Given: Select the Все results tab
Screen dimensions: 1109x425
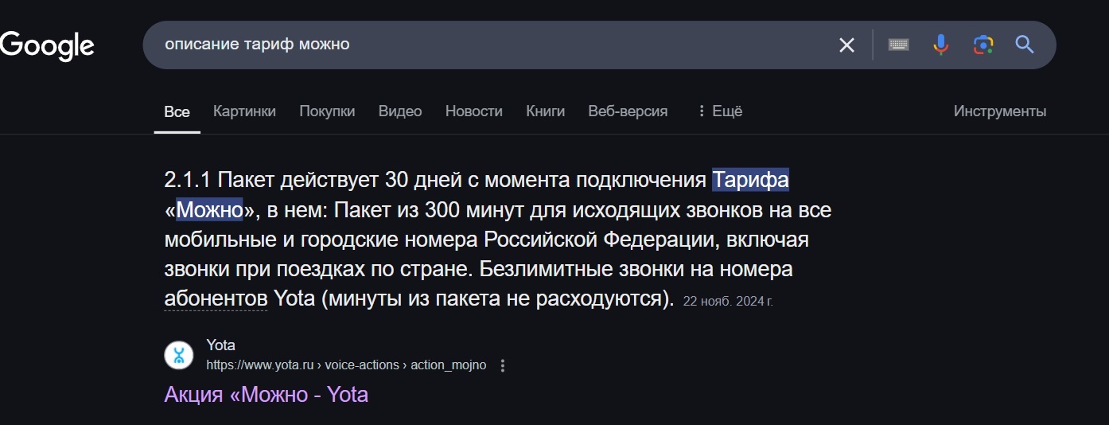Looking at the screenshot, I should point(177,111).
